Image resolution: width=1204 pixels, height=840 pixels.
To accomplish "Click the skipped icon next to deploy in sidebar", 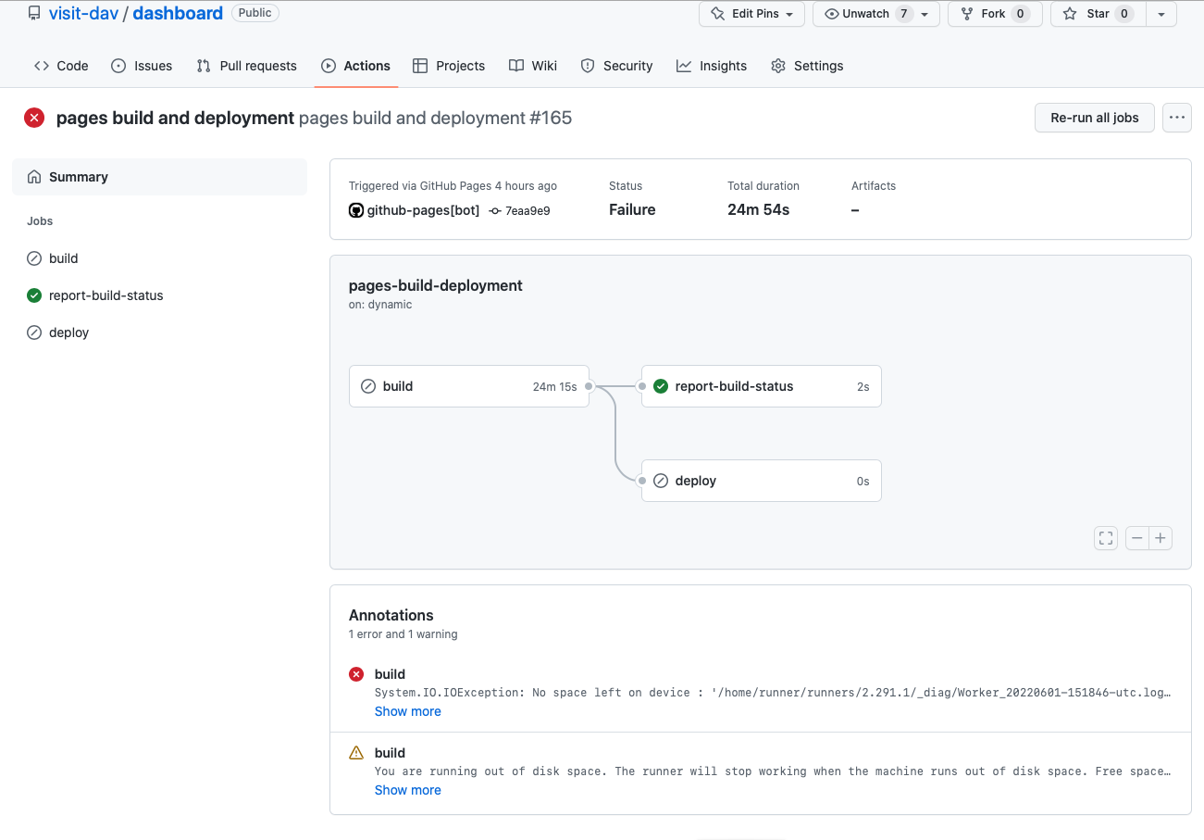I will [x=34, y=332].
